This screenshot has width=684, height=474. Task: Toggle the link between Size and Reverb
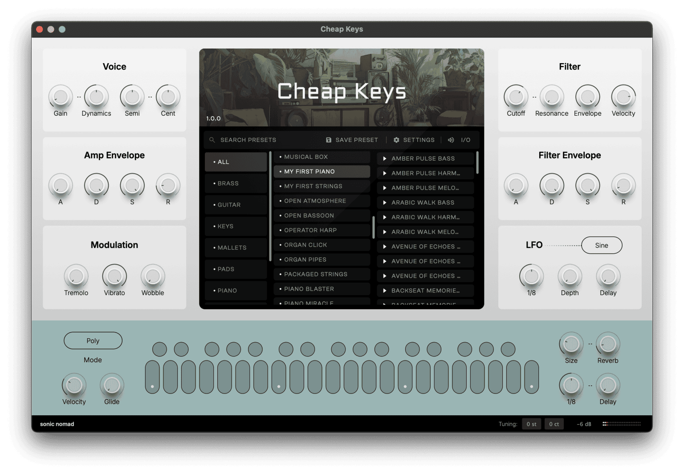(x=590, y=344)
